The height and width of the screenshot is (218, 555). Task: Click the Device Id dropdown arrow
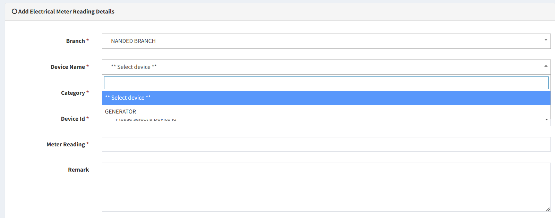[546, 120]
